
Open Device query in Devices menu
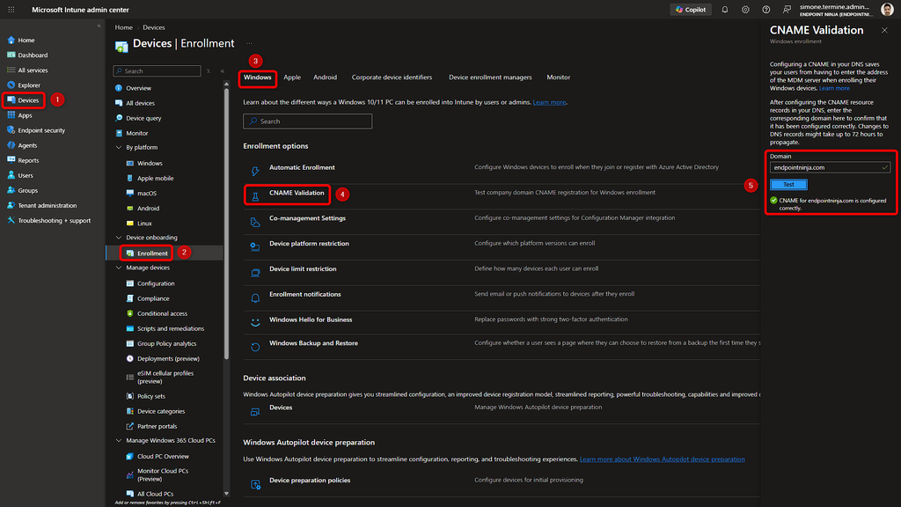[x=143, y=118]
